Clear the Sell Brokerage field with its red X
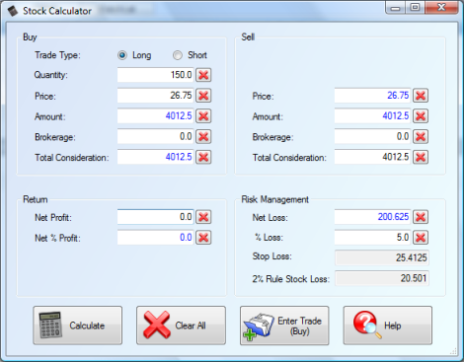This screenshot has width=464, height=362. (421, 136)
